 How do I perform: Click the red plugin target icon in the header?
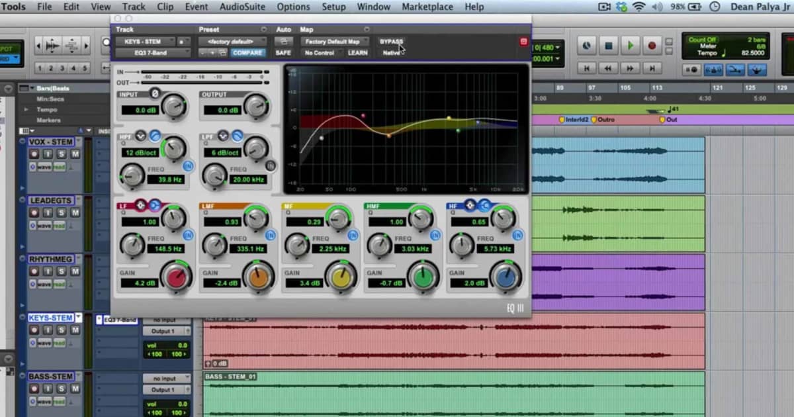point(523,41)
